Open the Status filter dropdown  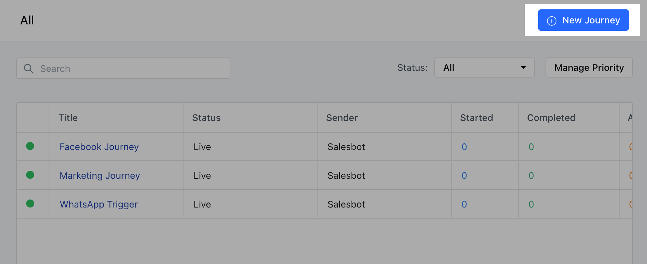pos(484,68)
